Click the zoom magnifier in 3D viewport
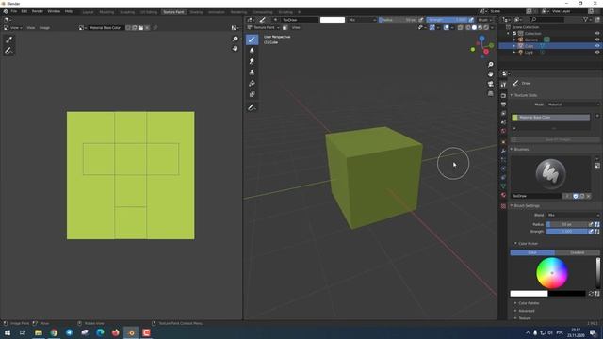Screen dimensions: 603x339 [x=490, y=65]
